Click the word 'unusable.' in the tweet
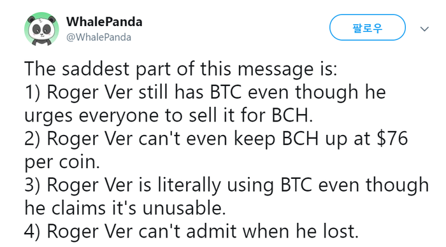The image size is (446, 247). click(x=184, y=208)
